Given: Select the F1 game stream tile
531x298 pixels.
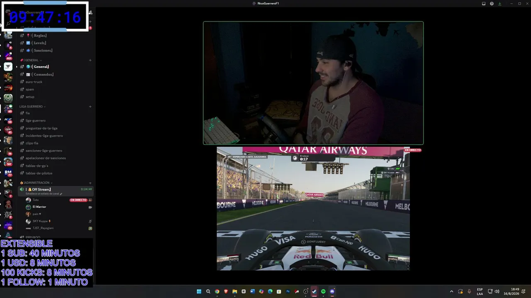Looking at the screenshot, I should (313, 209).
